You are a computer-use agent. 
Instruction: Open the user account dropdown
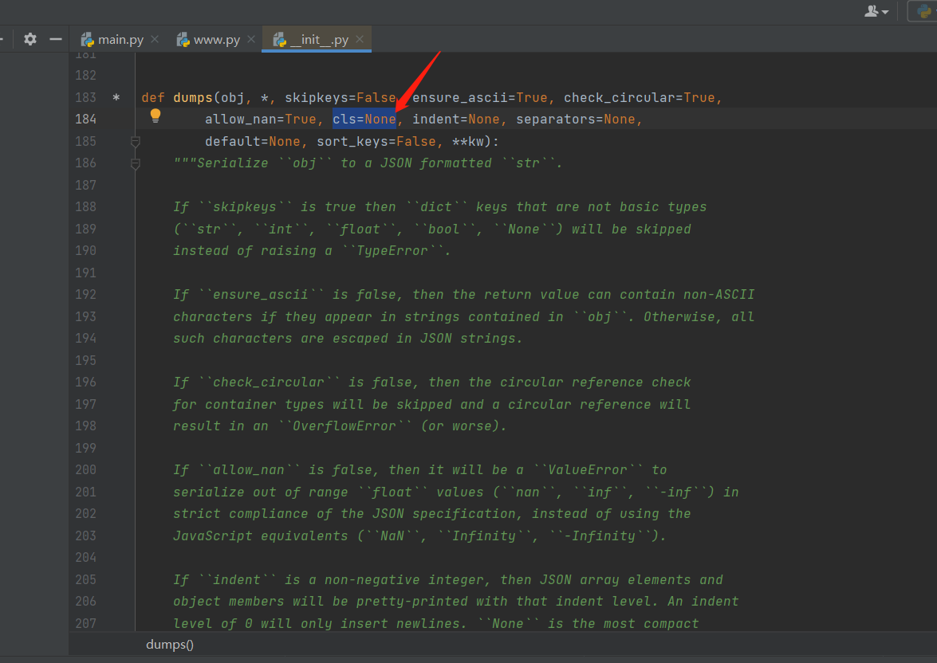(x=876, y=10)
